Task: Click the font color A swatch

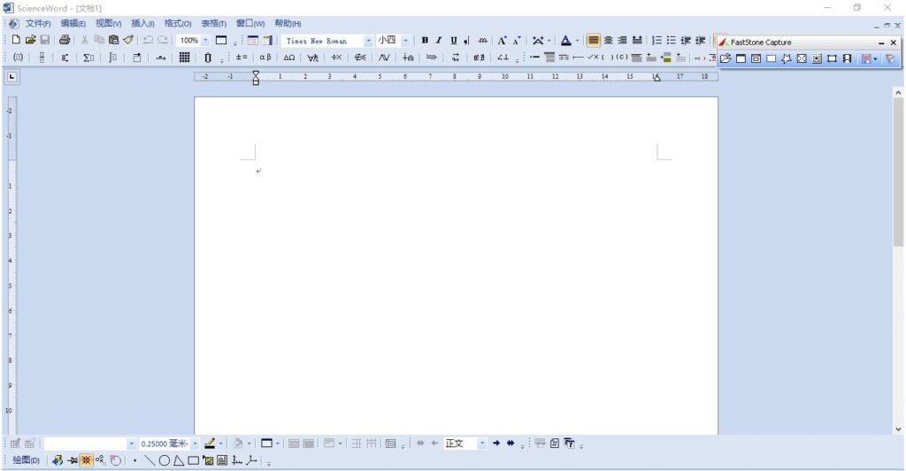Action: [x=565, y=41]
